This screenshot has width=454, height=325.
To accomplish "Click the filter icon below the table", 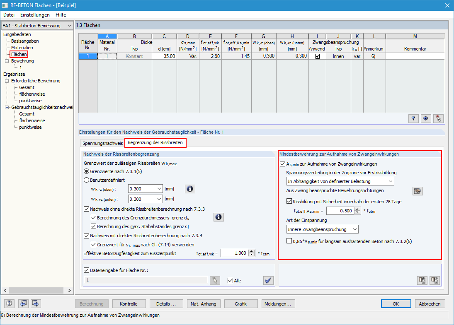I will point(413,118).
